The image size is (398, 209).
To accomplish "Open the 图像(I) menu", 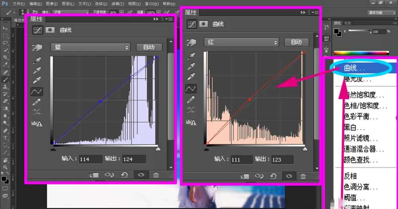I will (x=51, y=4).
